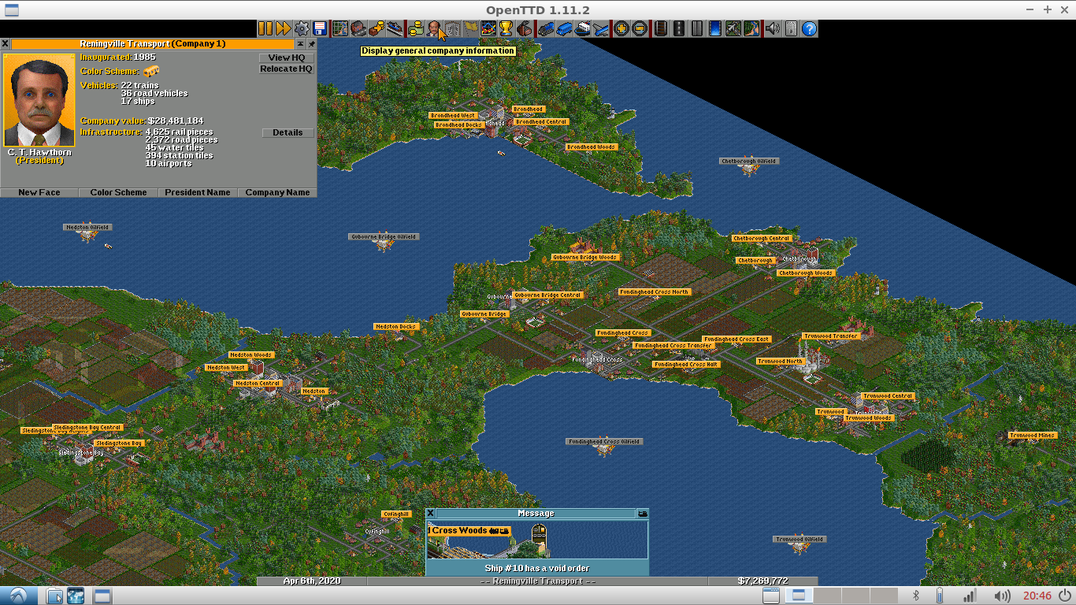Open sound and music window
Screen dimensions: 1076x605
pyautogui.click(x=773, y=28)
